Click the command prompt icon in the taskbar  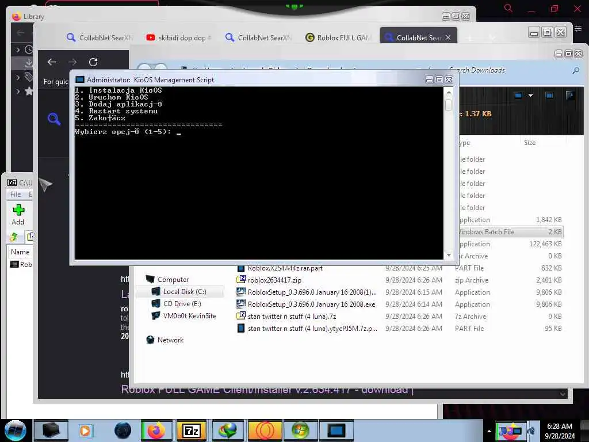point(336,430)
